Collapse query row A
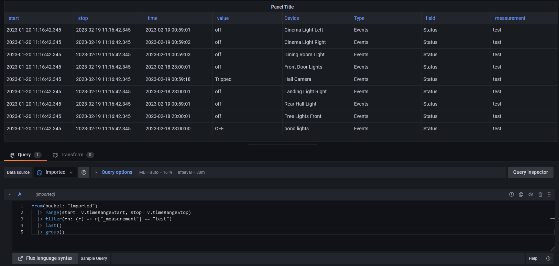 point(10,194)
